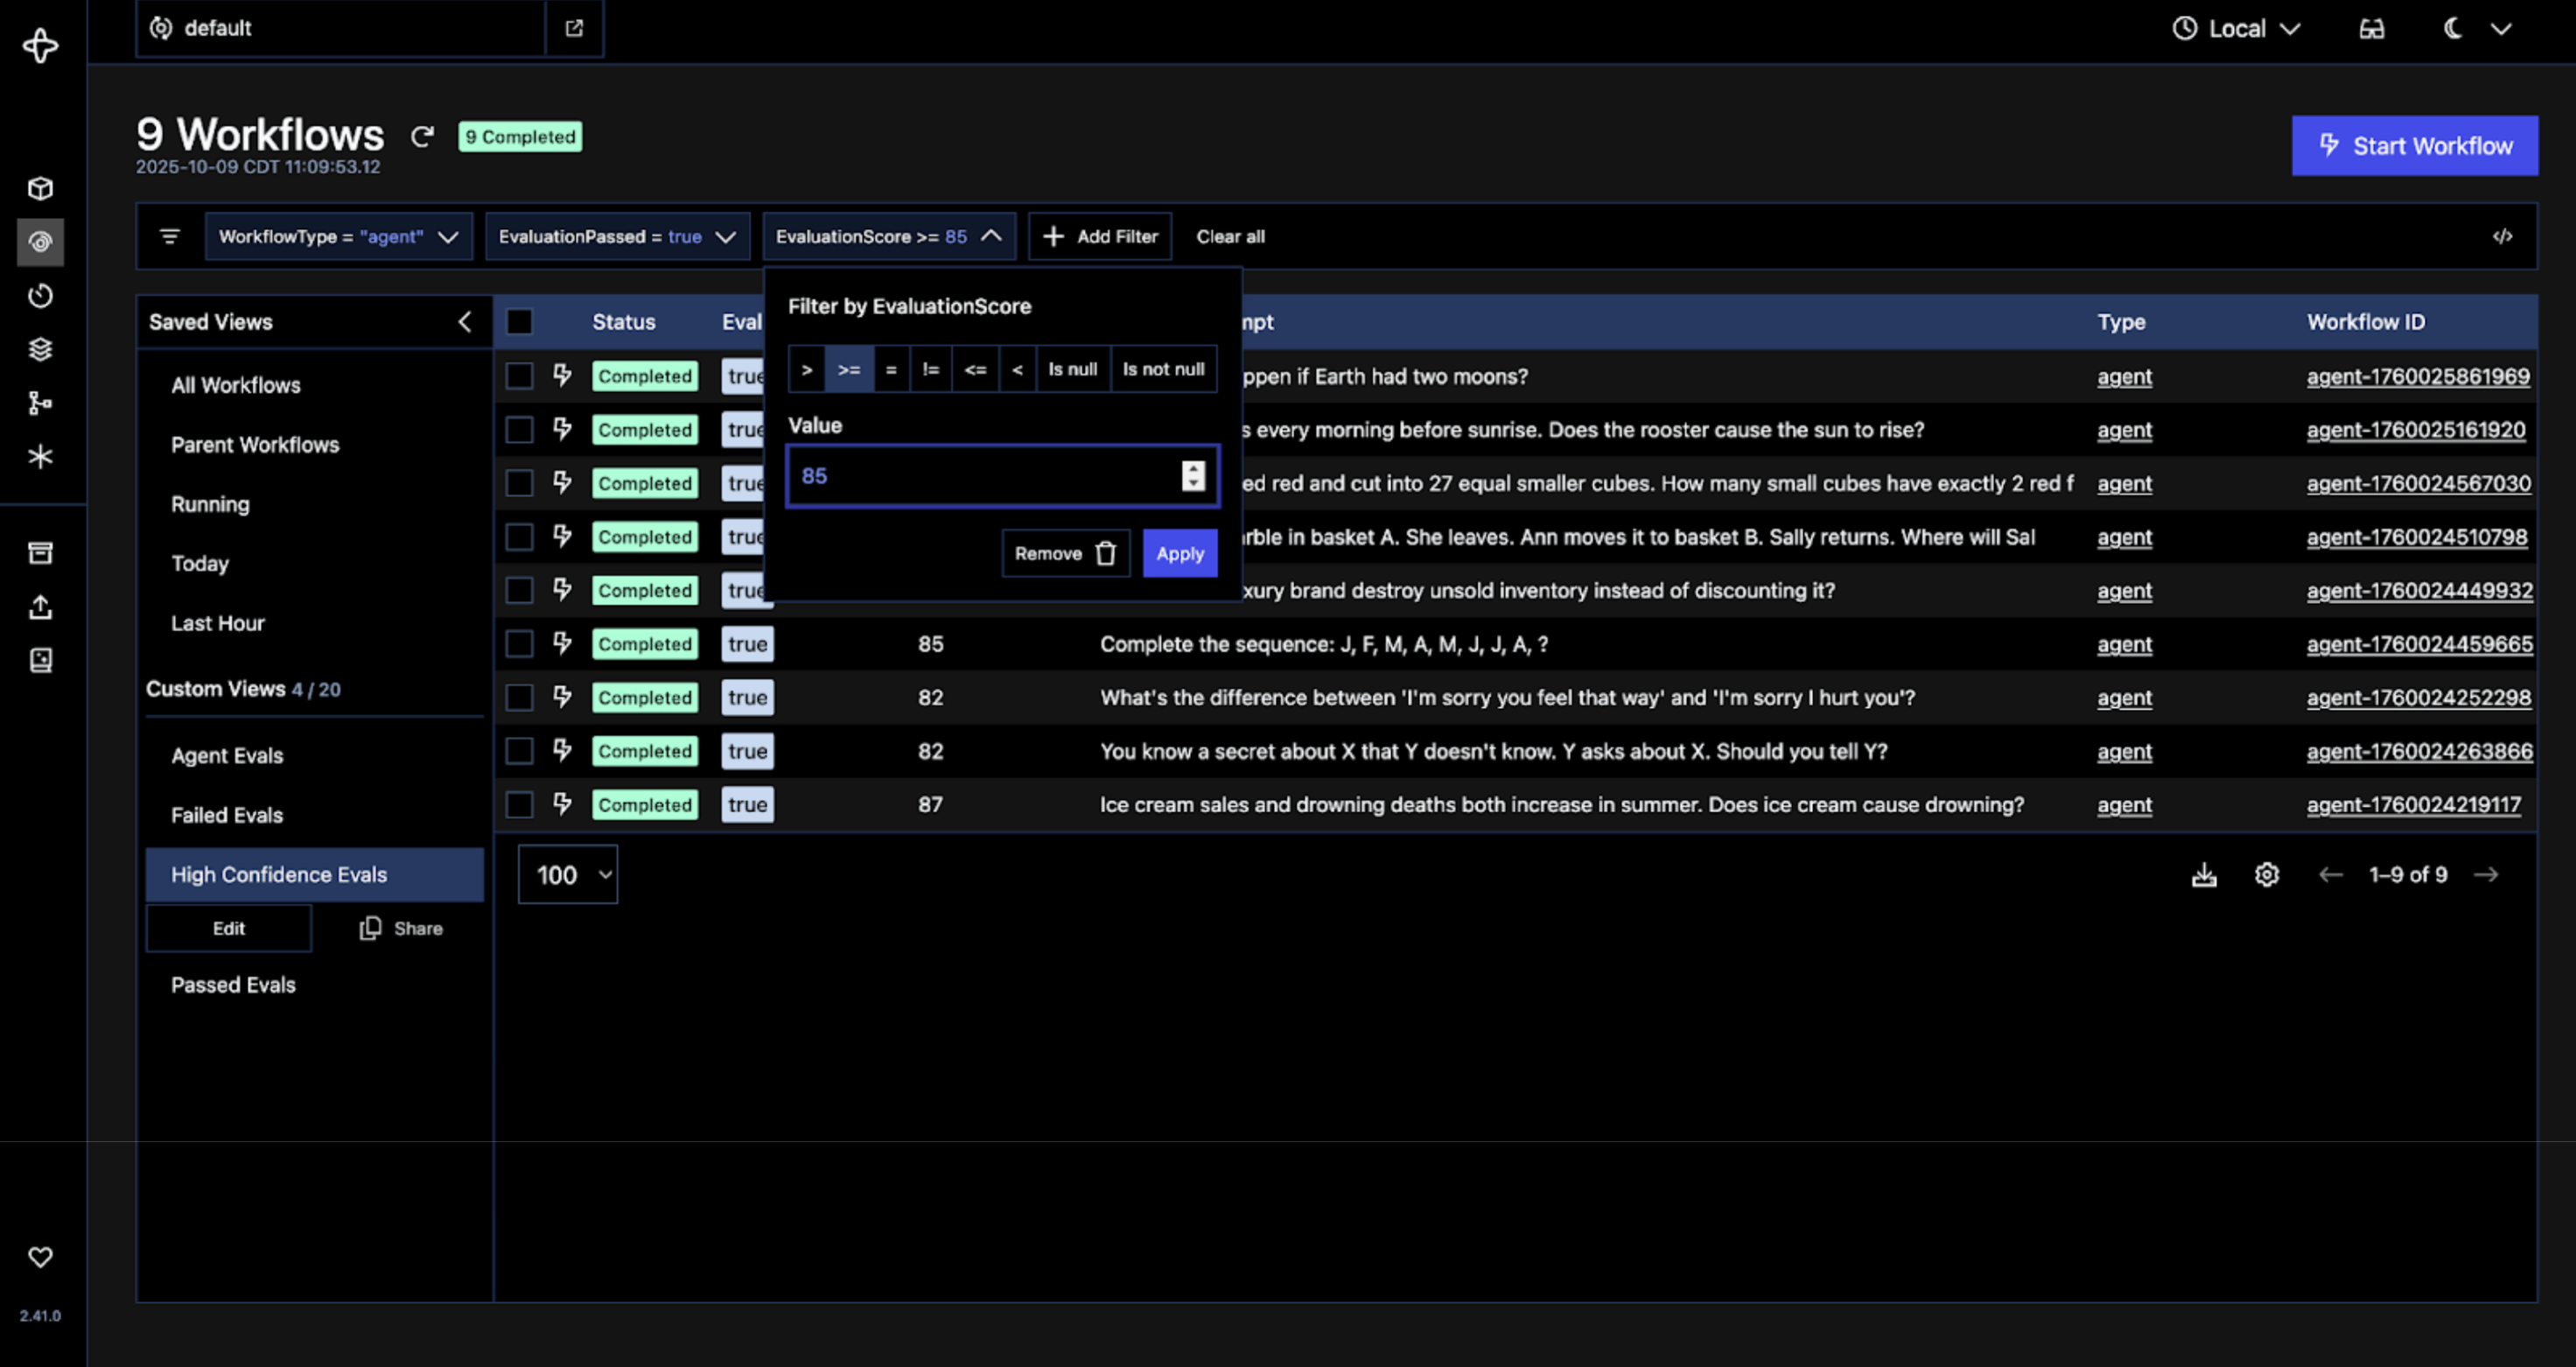
Task: Toggle the select-all workflows checkbox
Action: 519,322
